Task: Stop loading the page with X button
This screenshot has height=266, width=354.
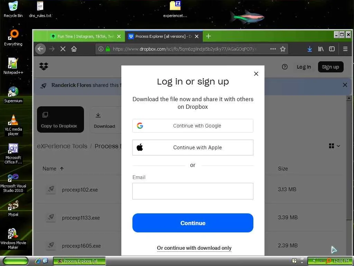Action: tap(63, 49)
